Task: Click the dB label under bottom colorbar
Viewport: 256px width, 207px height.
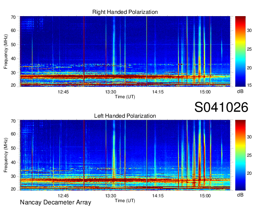Action: (x=240, y=195)
